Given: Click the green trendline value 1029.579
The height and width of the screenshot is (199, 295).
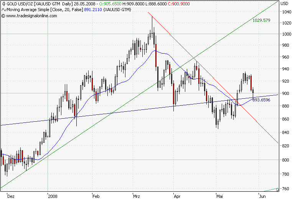Looking at the screenshot, I should [x=261, y=20].
